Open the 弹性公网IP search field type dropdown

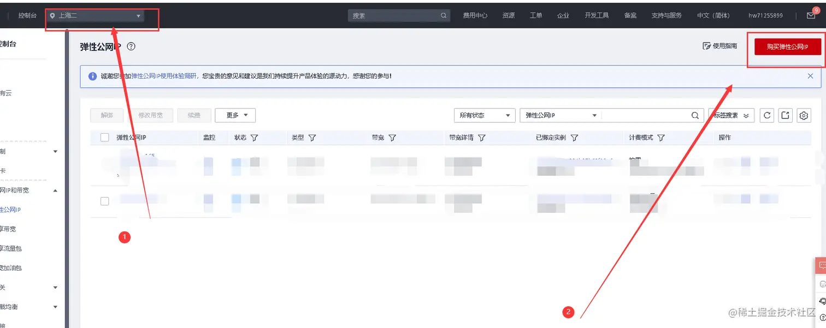tap(560, 115)
